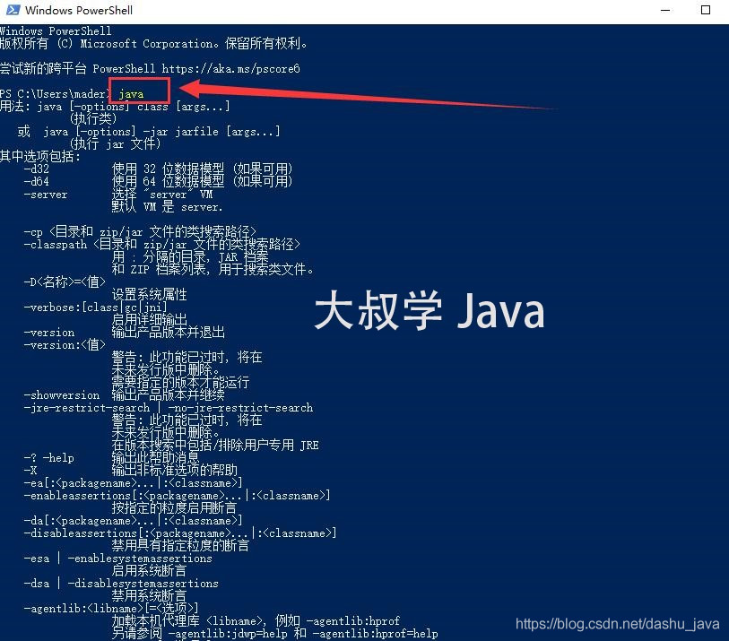This screenshot has width=729, height=641.
Task: Click the '-cp' option line
Action: point(140,231)
